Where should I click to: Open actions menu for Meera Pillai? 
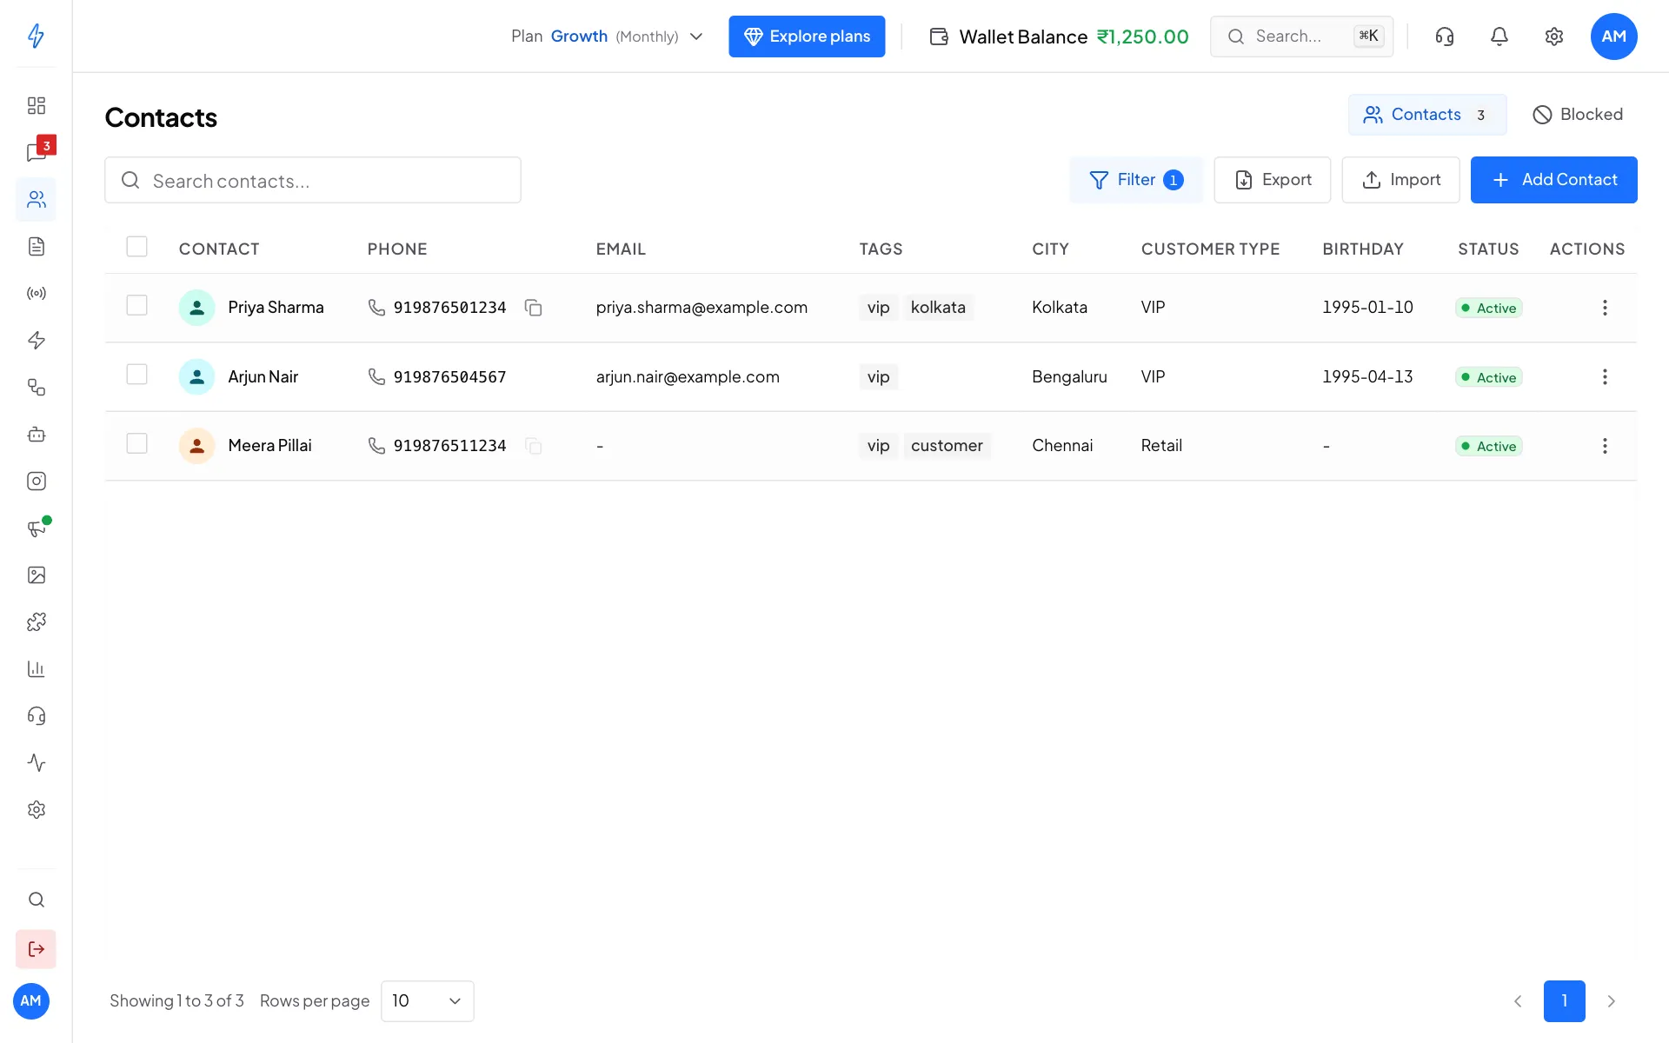(x=1605, y=446)
